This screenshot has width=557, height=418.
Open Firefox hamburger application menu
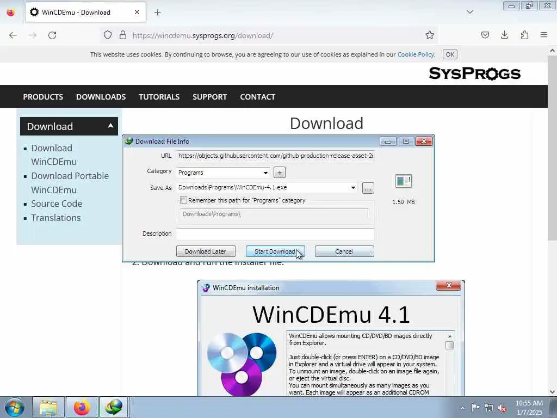click(x=544, y=35)
